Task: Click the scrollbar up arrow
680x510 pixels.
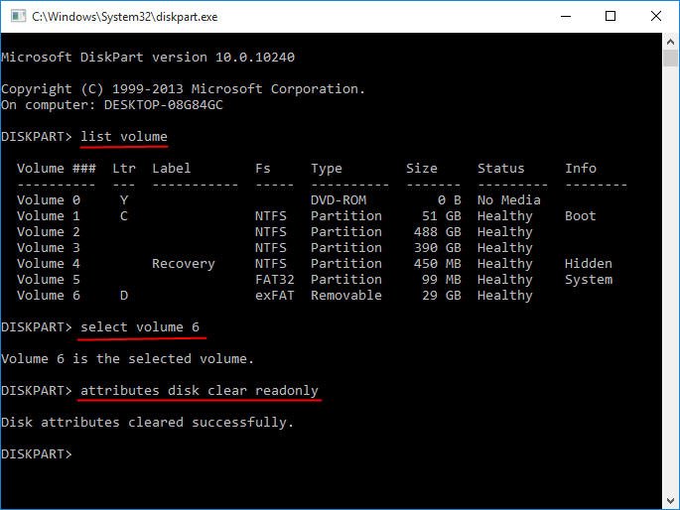Action: point(670,42)
